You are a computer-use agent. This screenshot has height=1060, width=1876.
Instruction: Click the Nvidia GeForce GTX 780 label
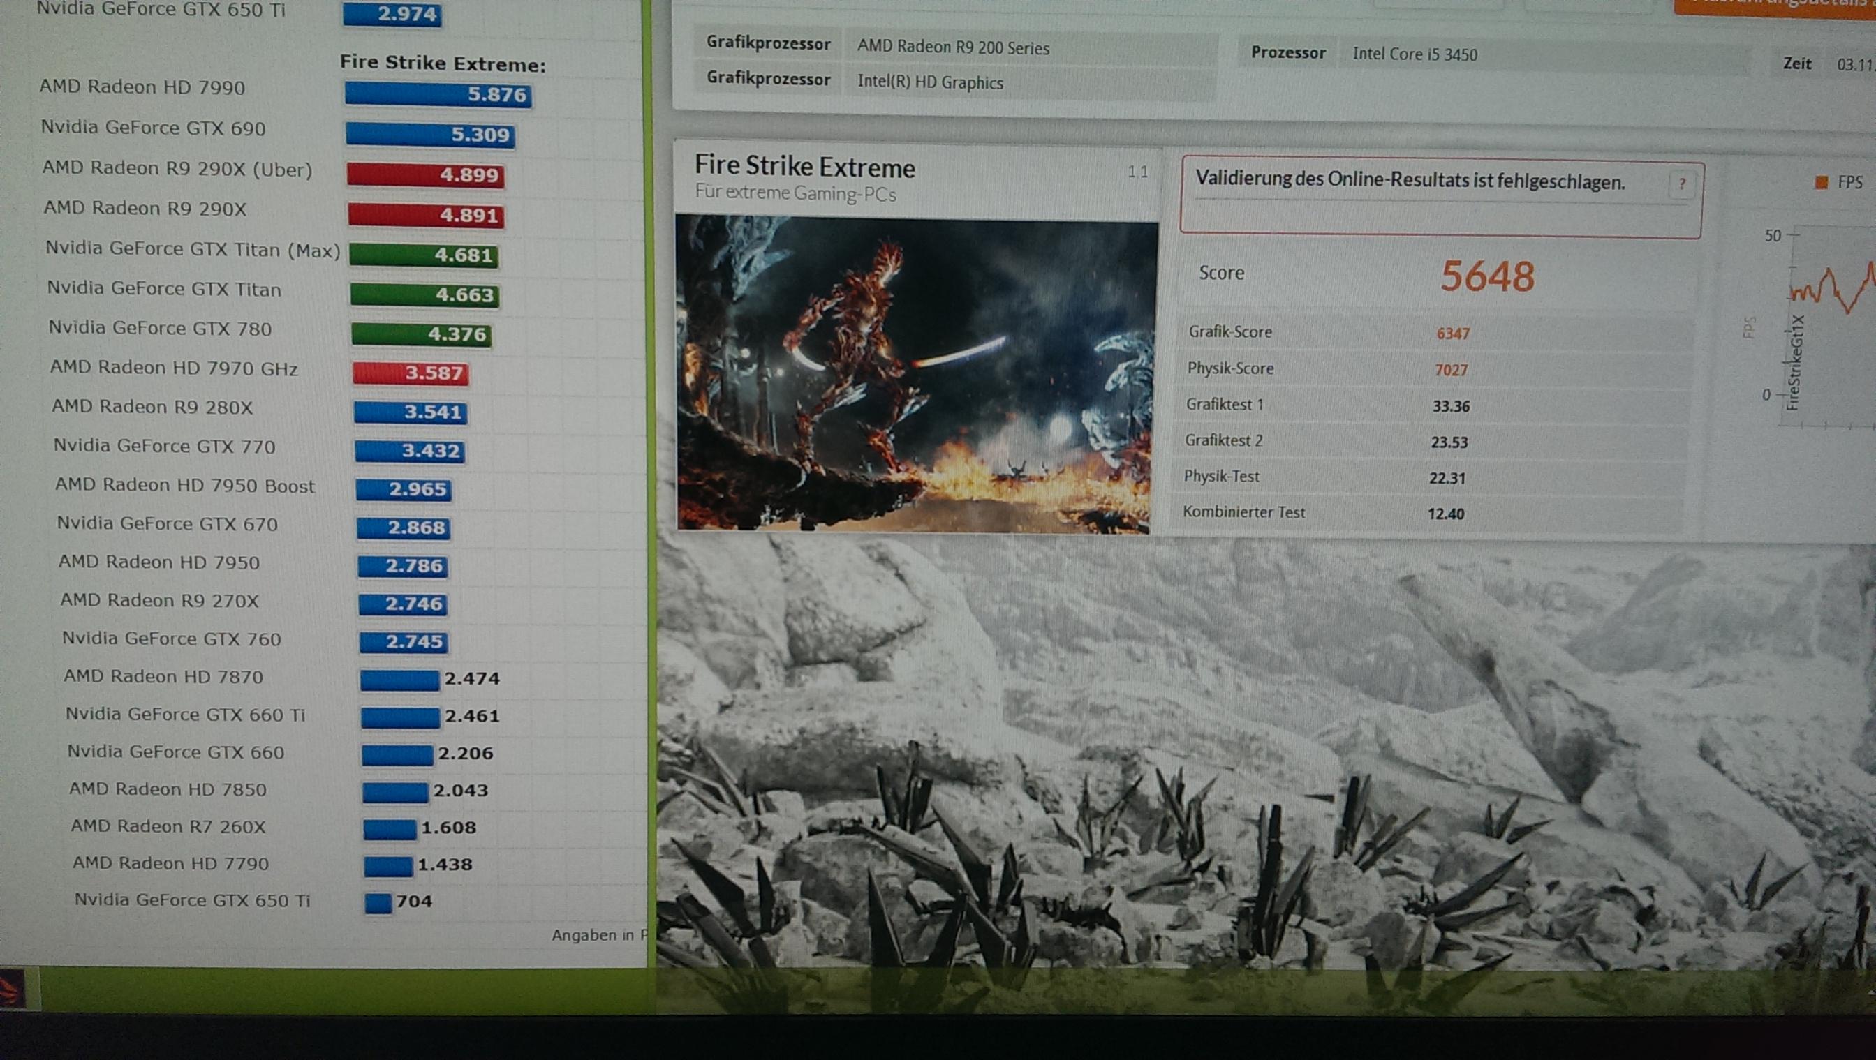pyautogui.click(x=159, y=329)
